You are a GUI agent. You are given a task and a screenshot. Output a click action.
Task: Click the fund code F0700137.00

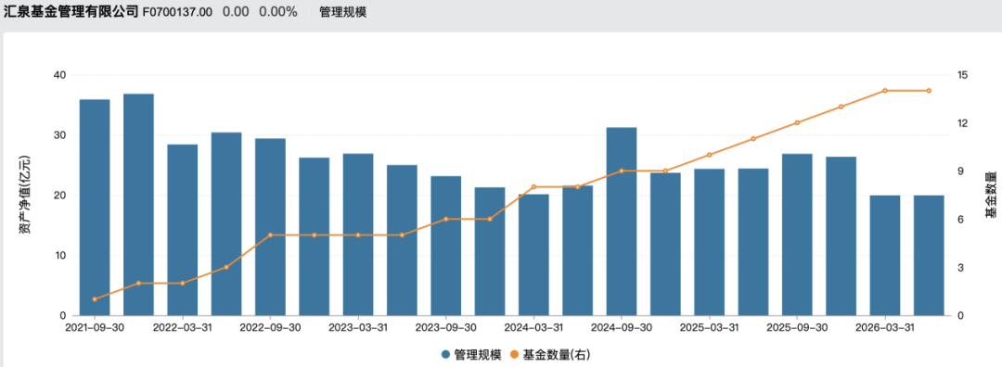tap(177, 12)
